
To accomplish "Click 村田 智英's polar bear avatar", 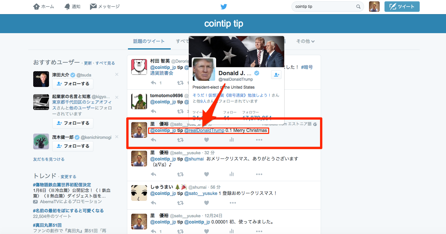I will point(139,67).
